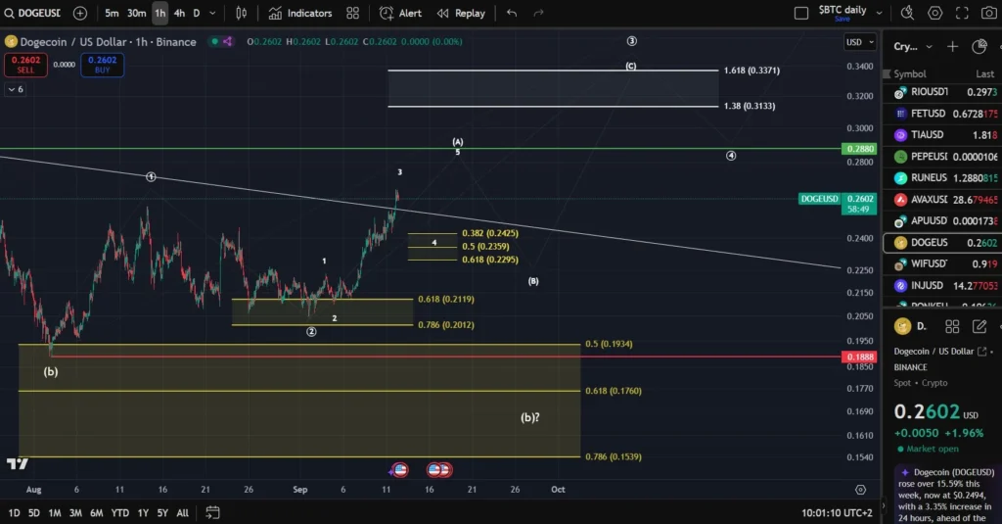Set the chart range to All
1002x524 pixels.
pyautogui.click(x=182, y=513)
